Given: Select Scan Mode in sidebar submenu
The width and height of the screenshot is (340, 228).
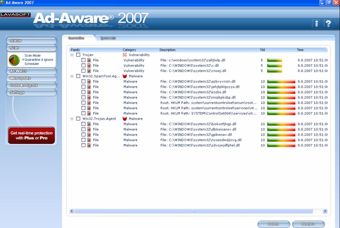Looking at the screenshot, I should [33, 55].
